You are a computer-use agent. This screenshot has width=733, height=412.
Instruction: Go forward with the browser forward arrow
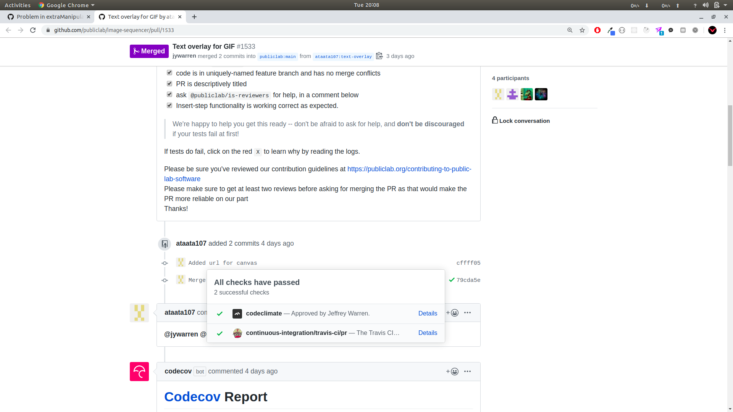pyautogui.click(x=21, y=30)
